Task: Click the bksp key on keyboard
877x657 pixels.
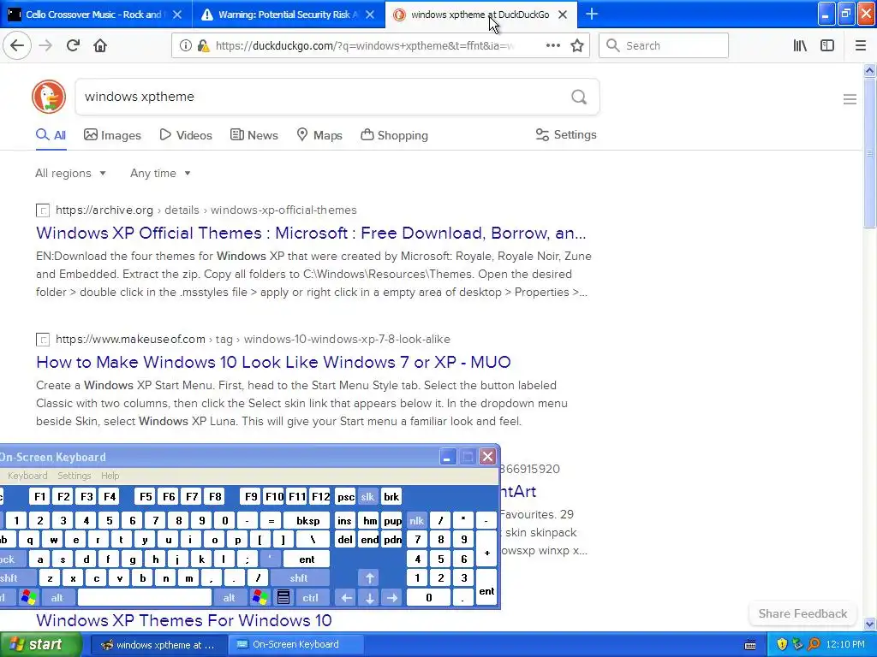Action: tap(307, 521)
